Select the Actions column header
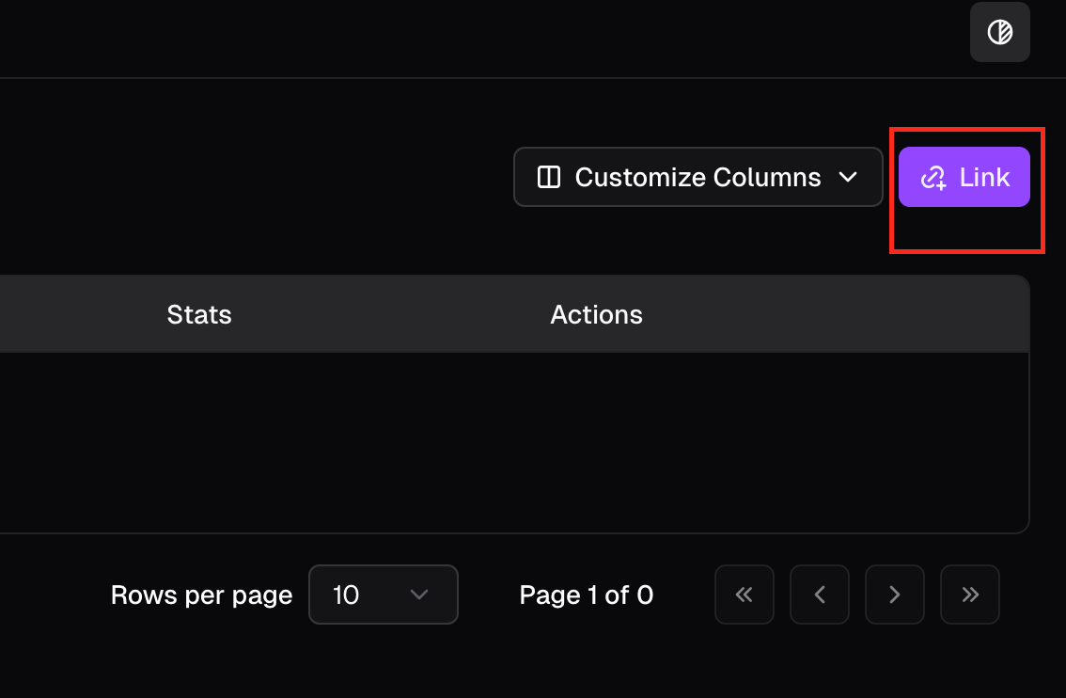The image size is (1066, 698). (x=596, y=314)
